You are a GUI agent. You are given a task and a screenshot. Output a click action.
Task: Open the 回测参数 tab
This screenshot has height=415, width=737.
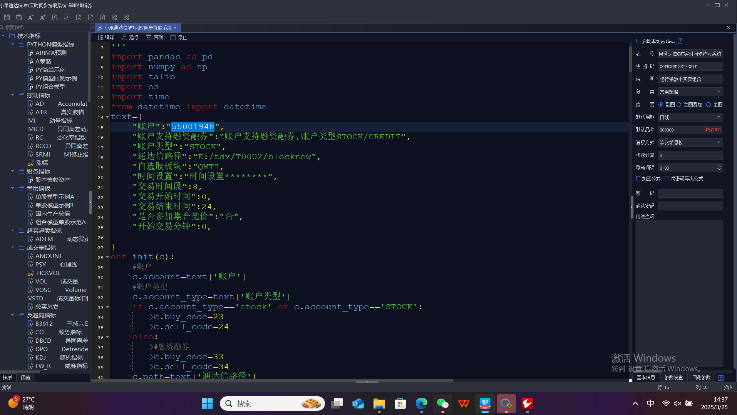[x=701, y=378]
